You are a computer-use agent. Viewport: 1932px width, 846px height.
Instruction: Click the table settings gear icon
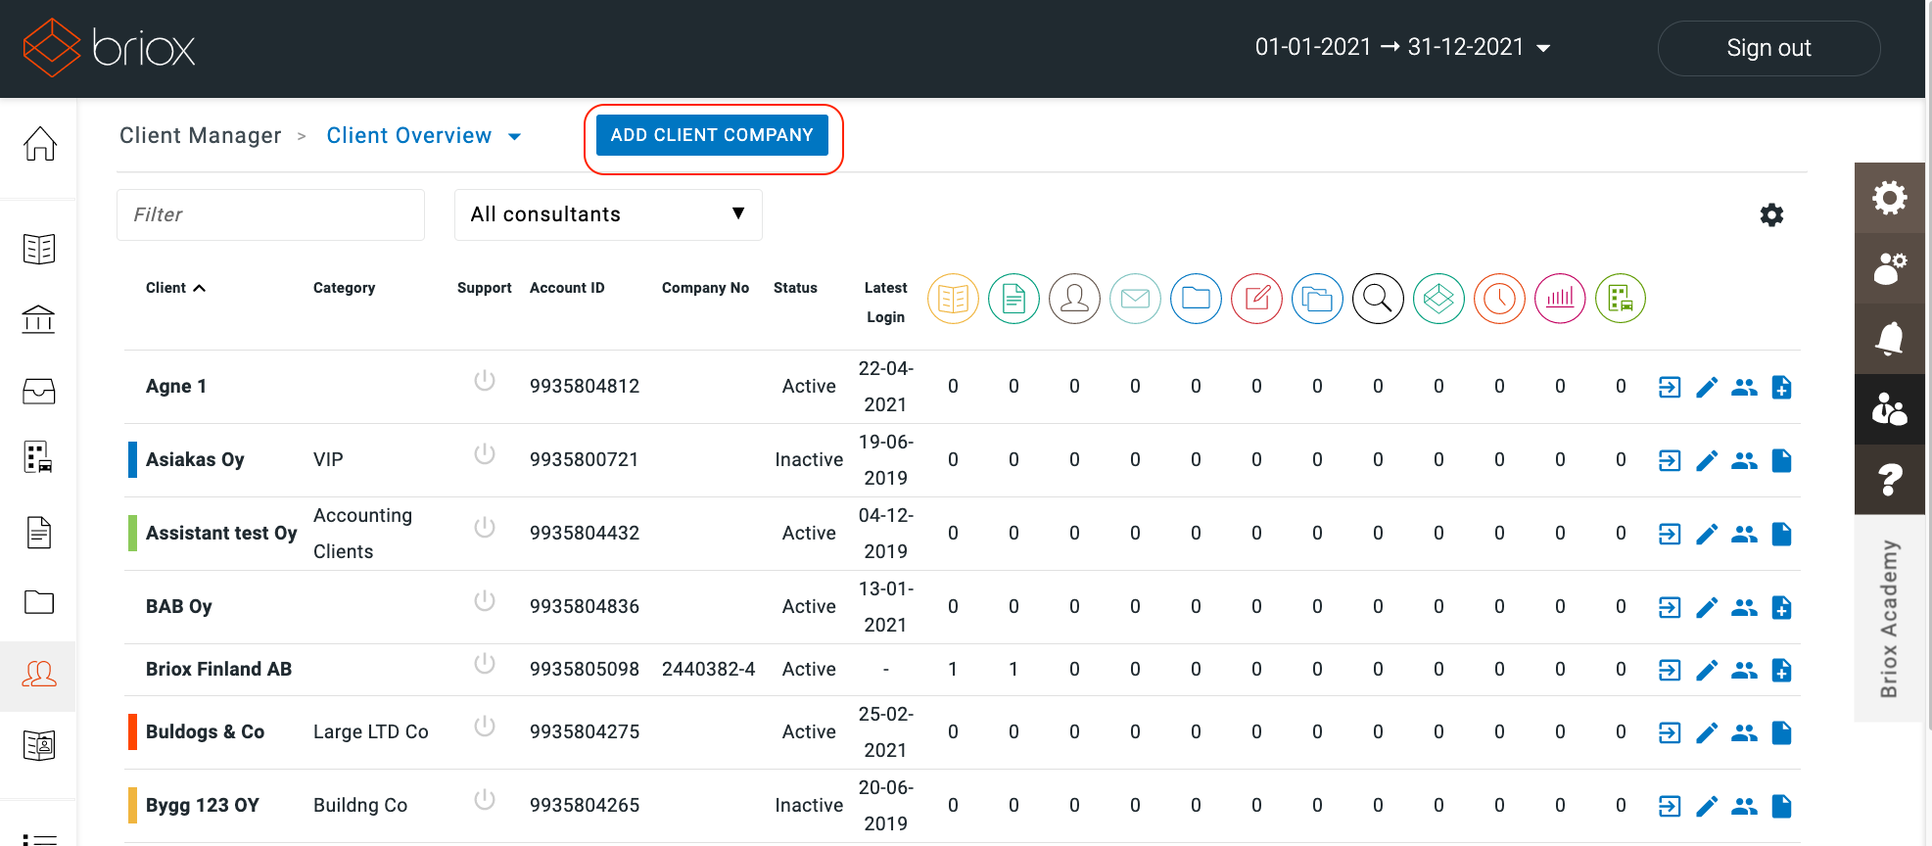[1771, 215]
